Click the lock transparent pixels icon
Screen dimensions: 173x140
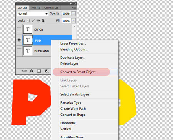pos(28,20)
